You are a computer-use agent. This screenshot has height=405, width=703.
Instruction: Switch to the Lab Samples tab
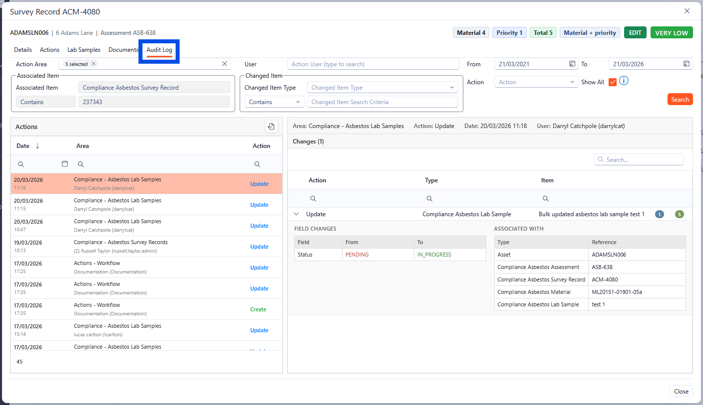coord(84,50)
